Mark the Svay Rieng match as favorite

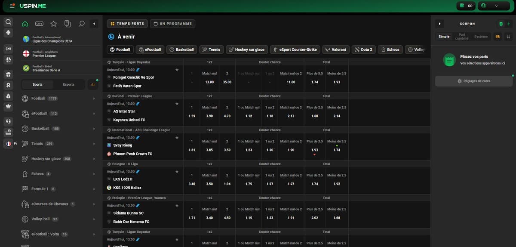pyautogui.click(x=177, y=138)
